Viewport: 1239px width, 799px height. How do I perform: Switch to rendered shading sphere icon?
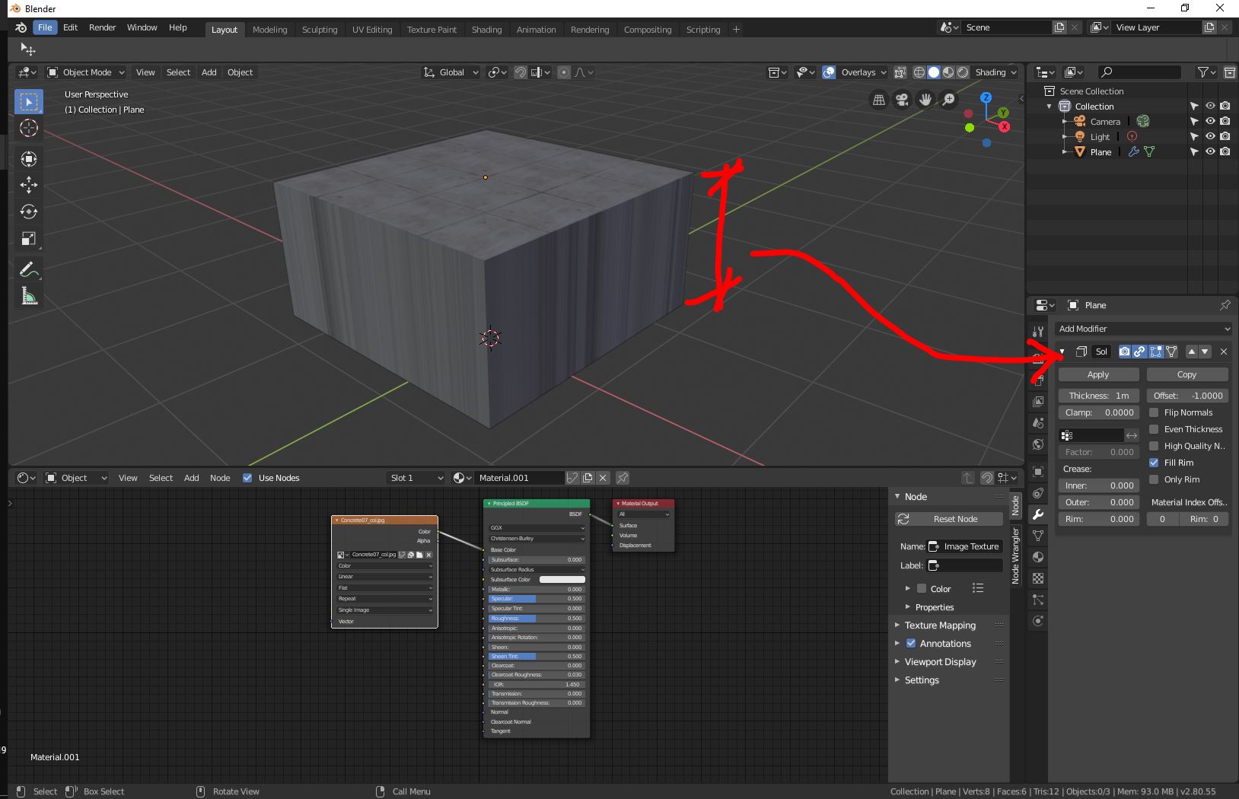pyautogui.click(x=963, y=72)
